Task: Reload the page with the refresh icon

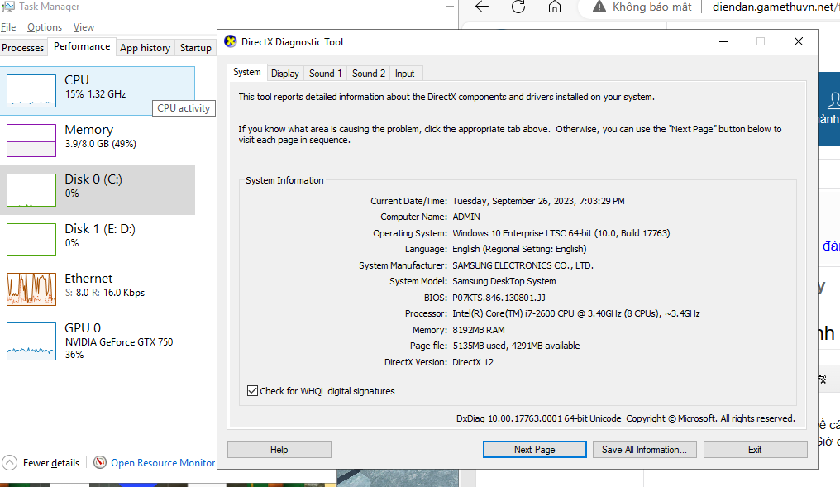Action: pyautogui.click(x=518, y=7)
